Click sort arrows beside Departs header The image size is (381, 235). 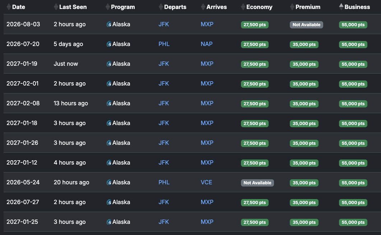click(x=161, y=7)
